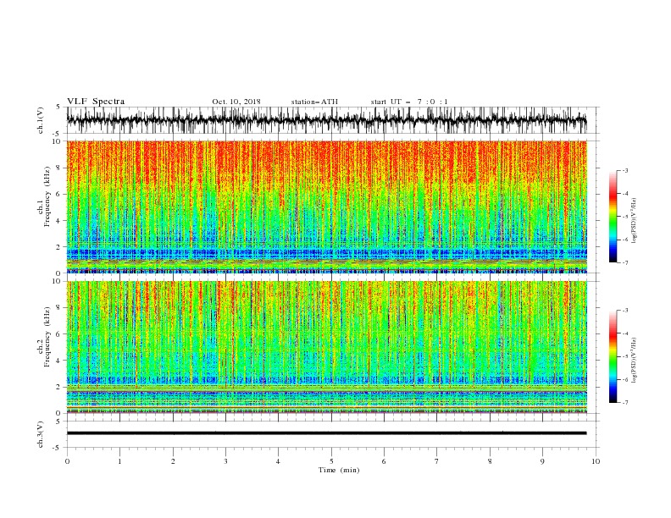
Task: Click the -5 tick on ch.1(V) axis
Action: 58,134
